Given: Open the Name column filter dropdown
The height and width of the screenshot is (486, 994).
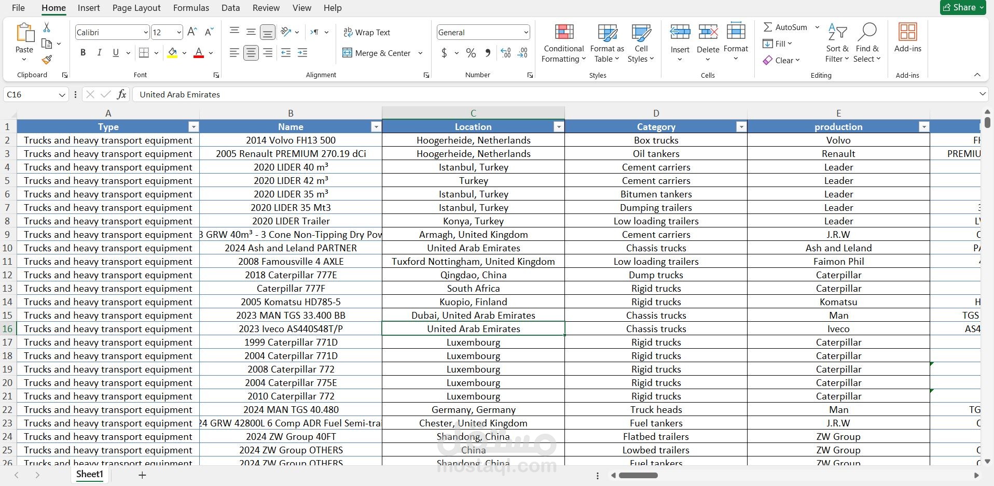Looking at the screenshot, I should 376,127.
